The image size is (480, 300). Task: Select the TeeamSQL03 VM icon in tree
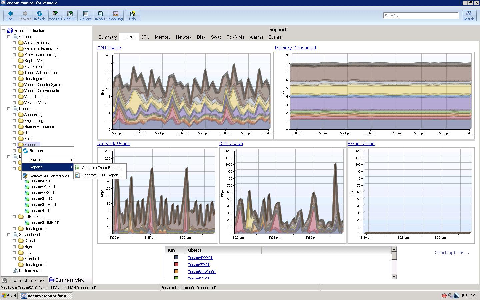(x=27, y=199)
